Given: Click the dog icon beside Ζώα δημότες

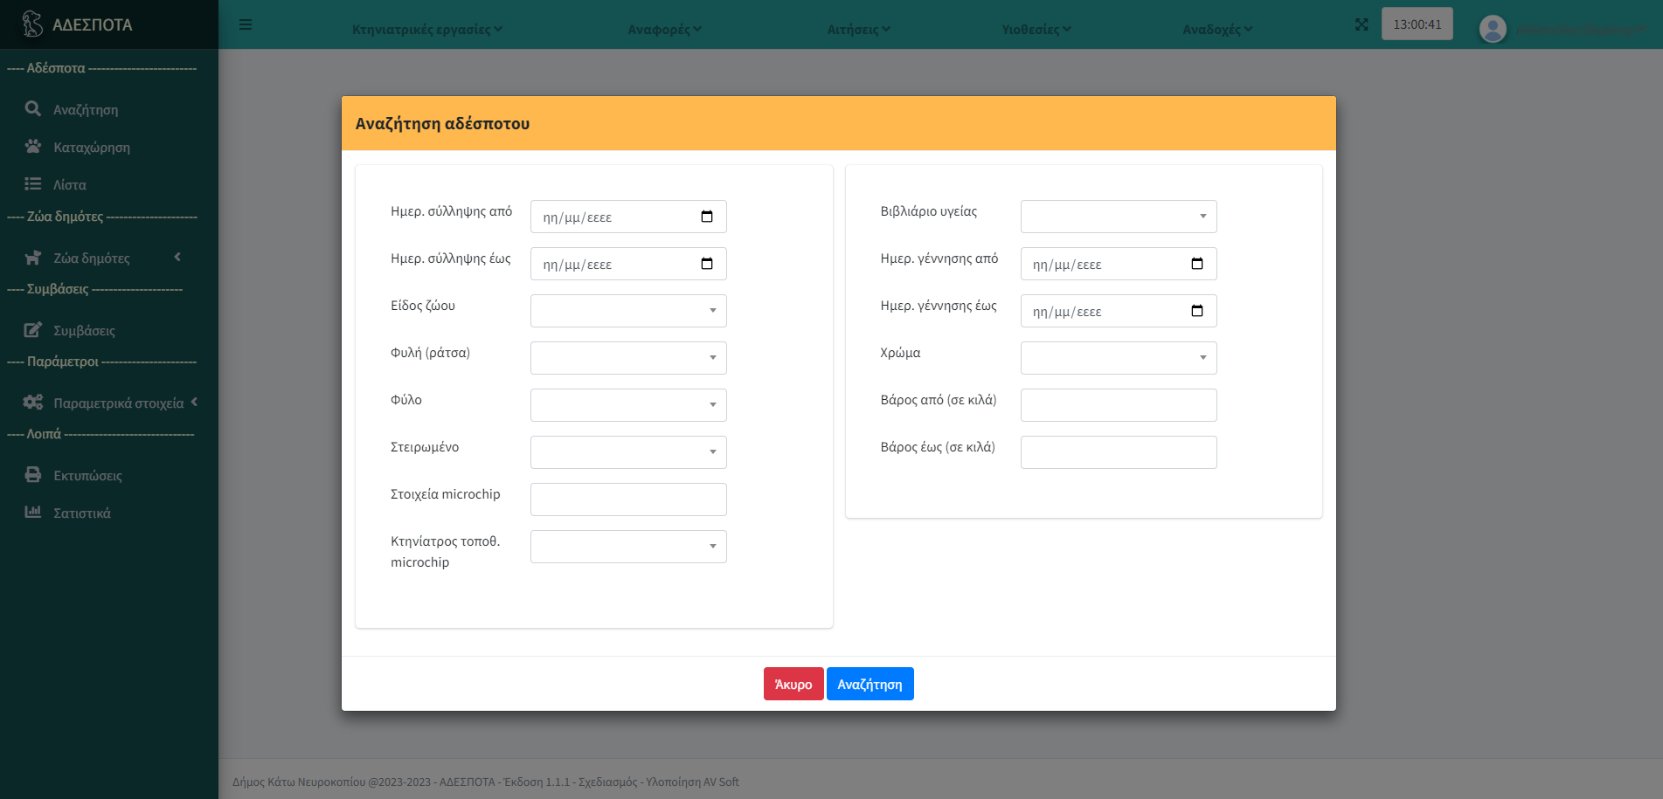Looking at the screenshot, I should pyautogui.click(x=33, y=257).
